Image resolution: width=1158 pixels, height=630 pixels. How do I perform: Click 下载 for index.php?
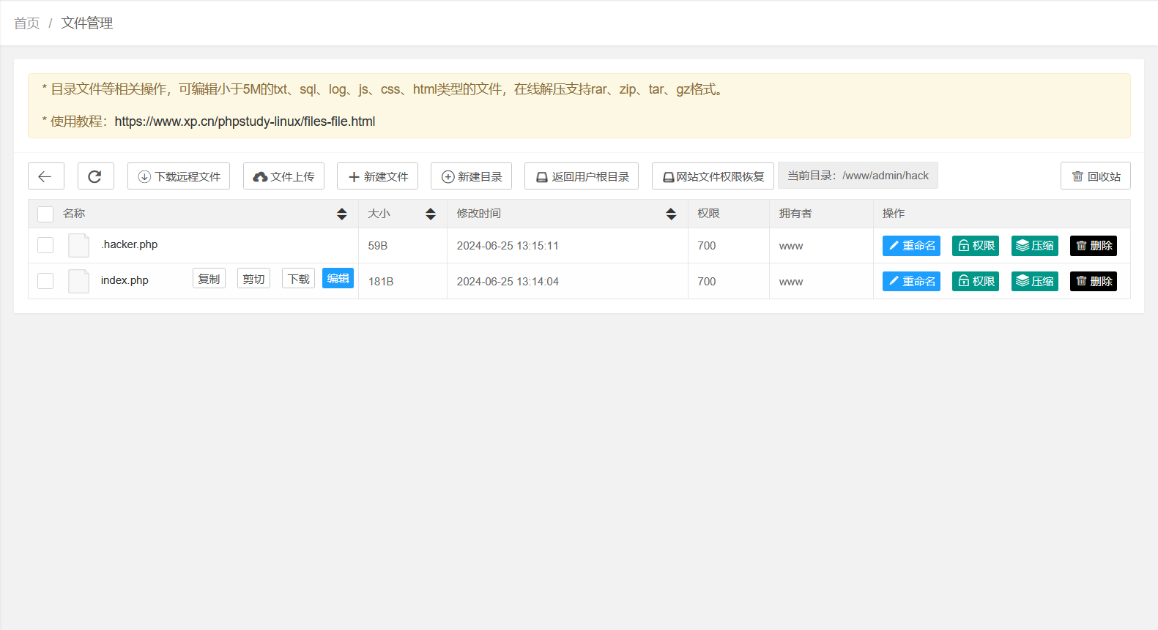point(298,279)
